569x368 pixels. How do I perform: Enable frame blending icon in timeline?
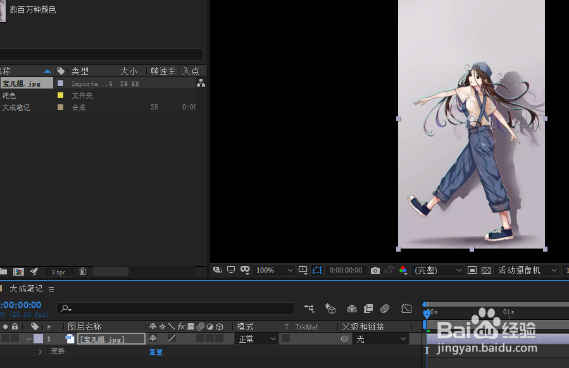[x=368, y=309]
